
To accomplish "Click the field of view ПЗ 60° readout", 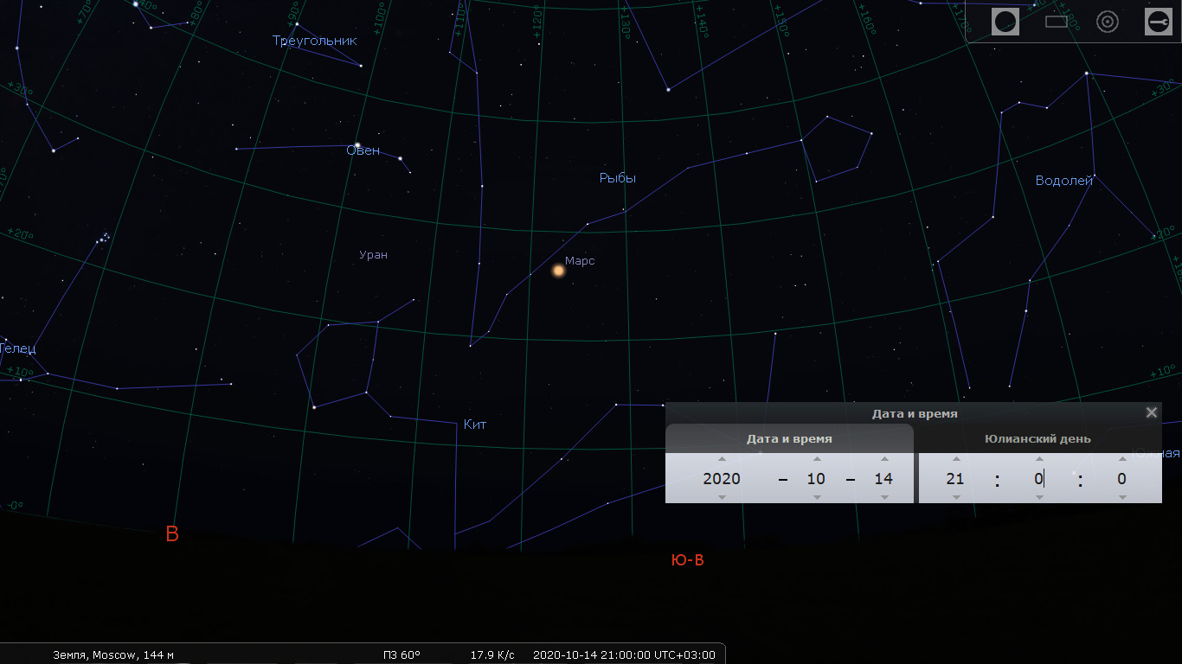I will click(402, 654).
